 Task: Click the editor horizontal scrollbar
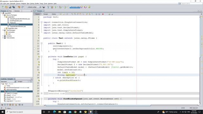tap(98, 105)
